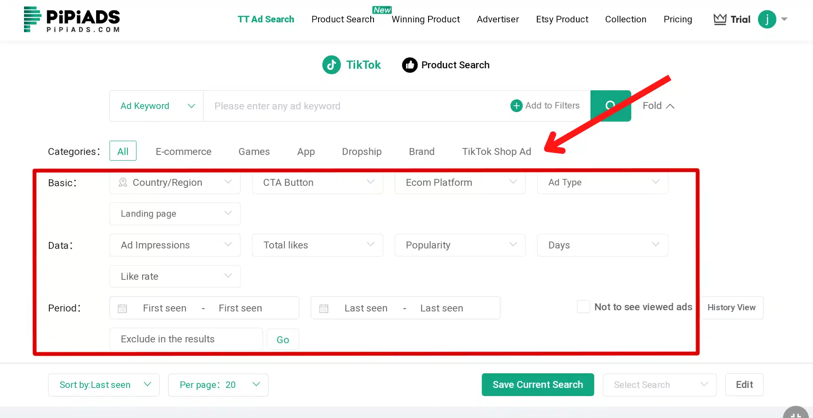
Task: Expand the Ecom Platform filter
Action: (x=459, y=183)
